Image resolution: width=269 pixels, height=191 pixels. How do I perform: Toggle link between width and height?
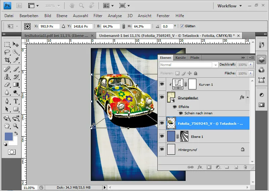point(123,26)
